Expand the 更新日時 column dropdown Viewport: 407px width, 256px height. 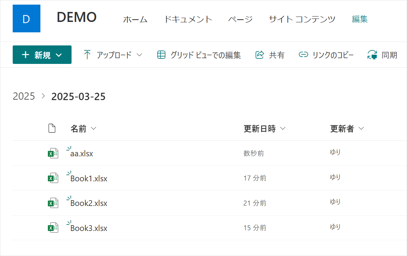[x=283, y=129]
